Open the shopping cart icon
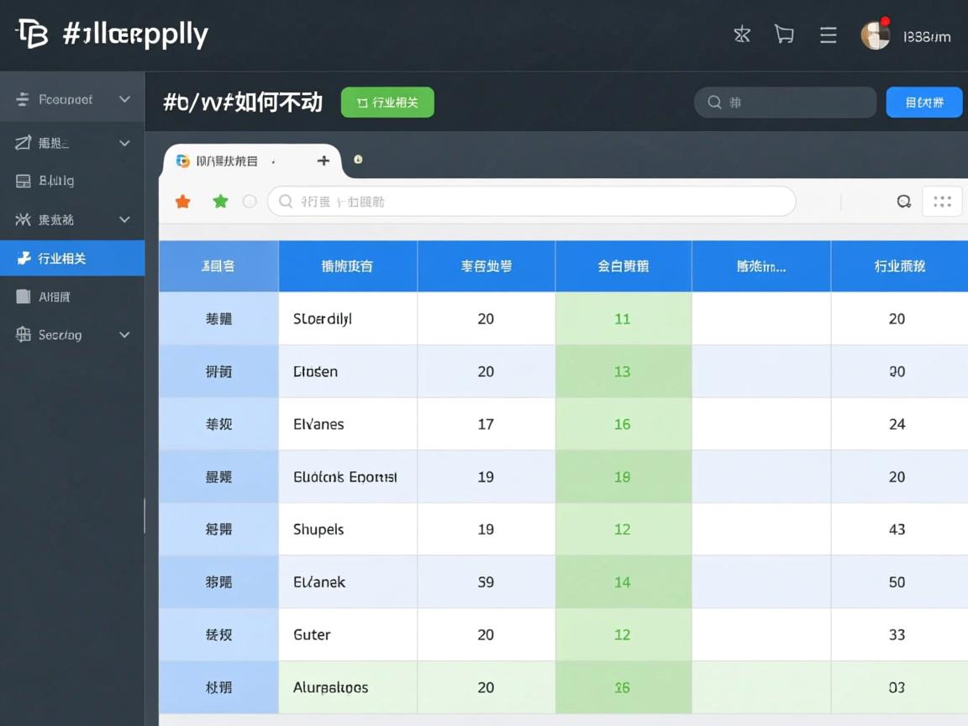The width and height of the screenshot is (968, 726). [x=784, y=34]
